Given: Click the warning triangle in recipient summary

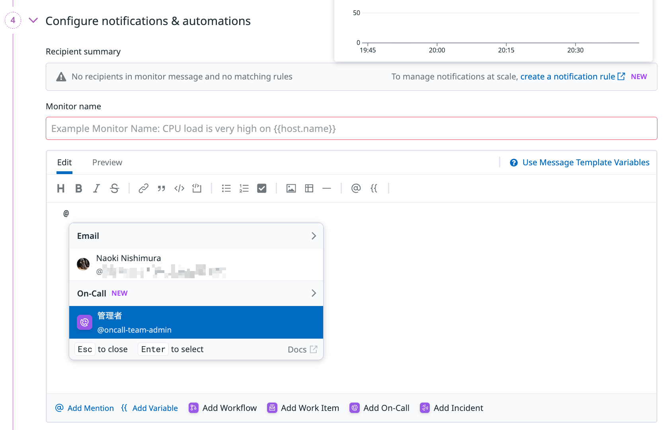Looking at the screenshot, I should tap(61, 77).
